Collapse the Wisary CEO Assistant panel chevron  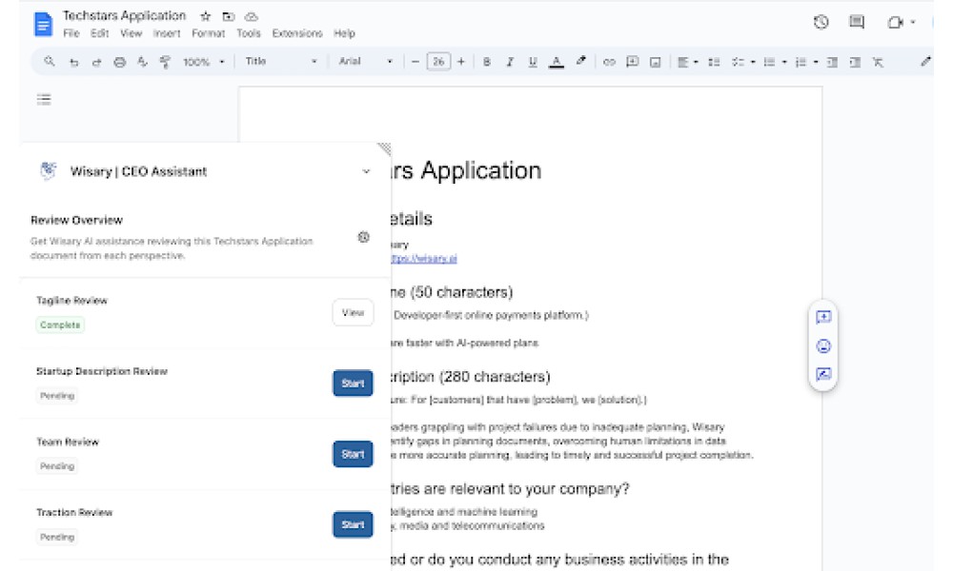(x=366, y=171)
